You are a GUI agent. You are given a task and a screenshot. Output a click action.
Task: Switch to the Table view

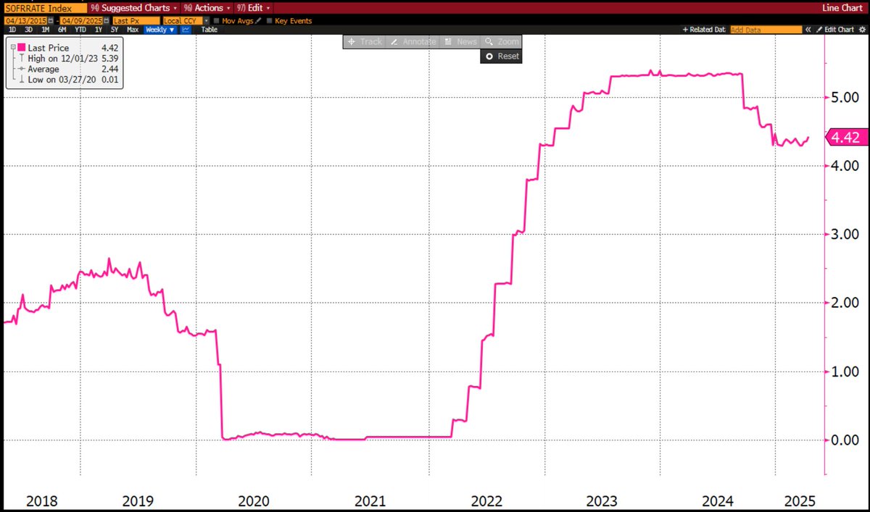pyautogui.click(x=209, y=30)
